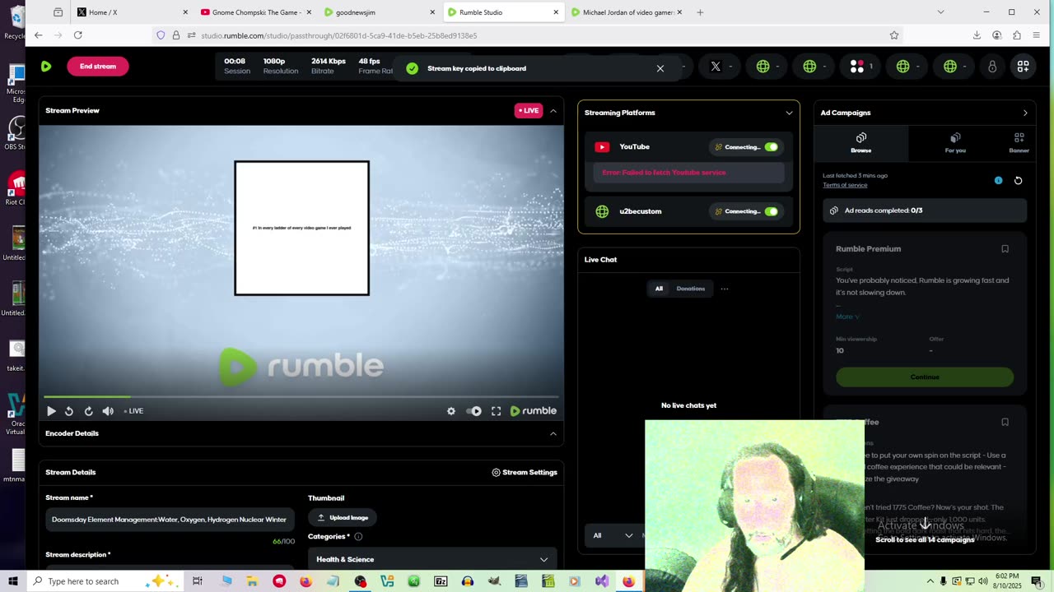The image size is (1054, 592).
Task: Click the taskbar search box
Action: pyautogui.click(x=104, y=581)
